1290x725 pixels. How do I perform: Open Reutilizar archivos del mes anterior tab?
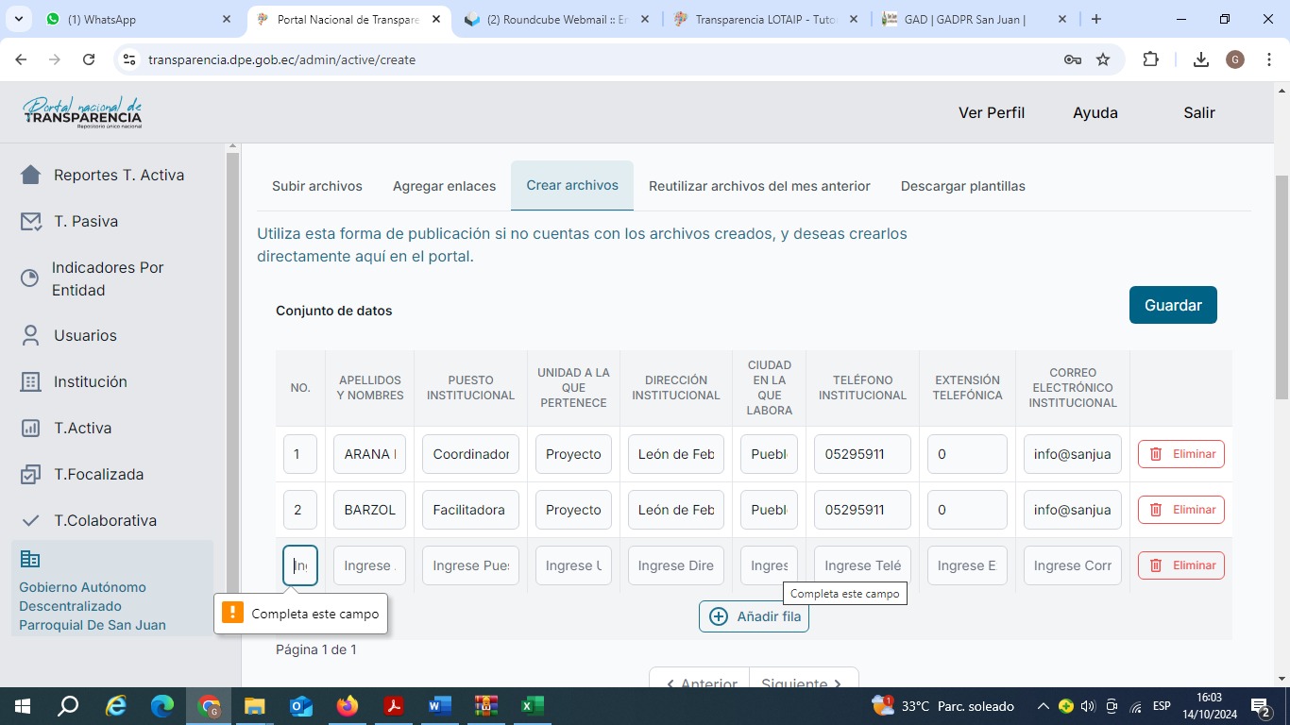(x=759, y=186)
